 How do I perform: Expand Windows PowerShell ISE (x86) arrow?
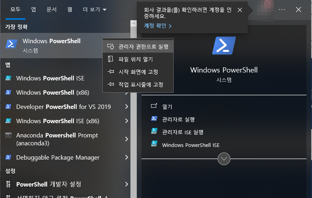pos(126,121)
